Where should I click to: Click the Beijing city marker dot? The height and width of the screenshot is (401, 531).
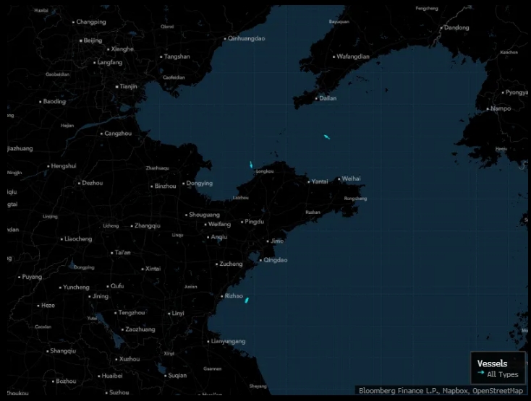tap(81, 40)
